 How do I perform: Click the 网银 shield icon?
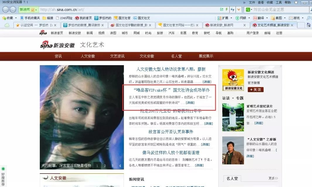tap(237, 18)
